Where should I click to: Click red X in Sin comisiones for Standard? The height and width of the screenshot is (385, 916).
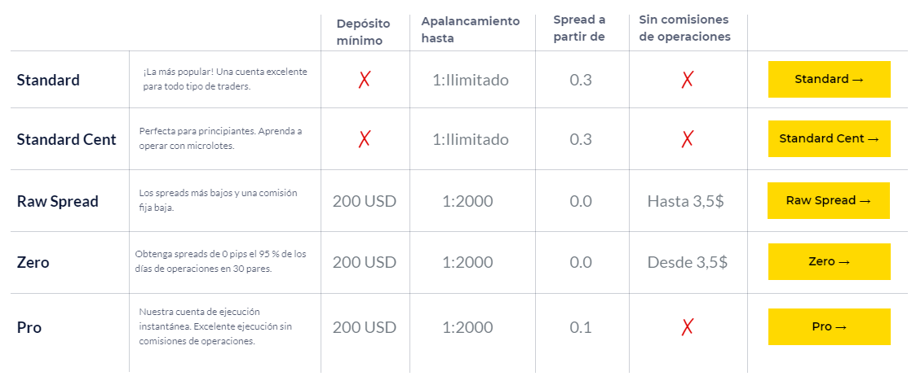tap(687, 80)
